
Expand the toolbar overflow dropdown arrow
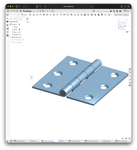[x=112, y=15]
